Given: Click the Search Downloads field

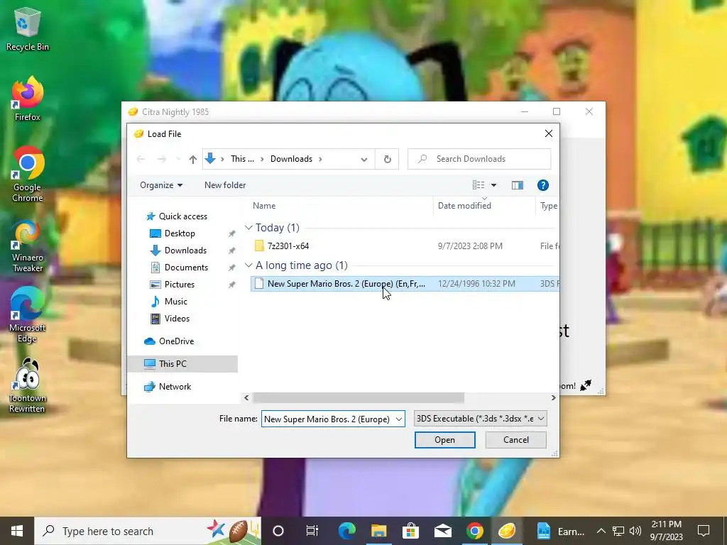Looking at the screenshot, I should point(479,159).
